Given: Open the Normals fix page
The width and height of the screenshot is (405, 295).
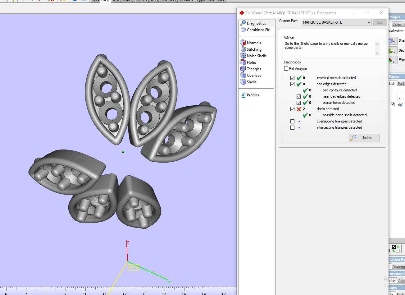Looking at the screenshot, I should [253, 43].
